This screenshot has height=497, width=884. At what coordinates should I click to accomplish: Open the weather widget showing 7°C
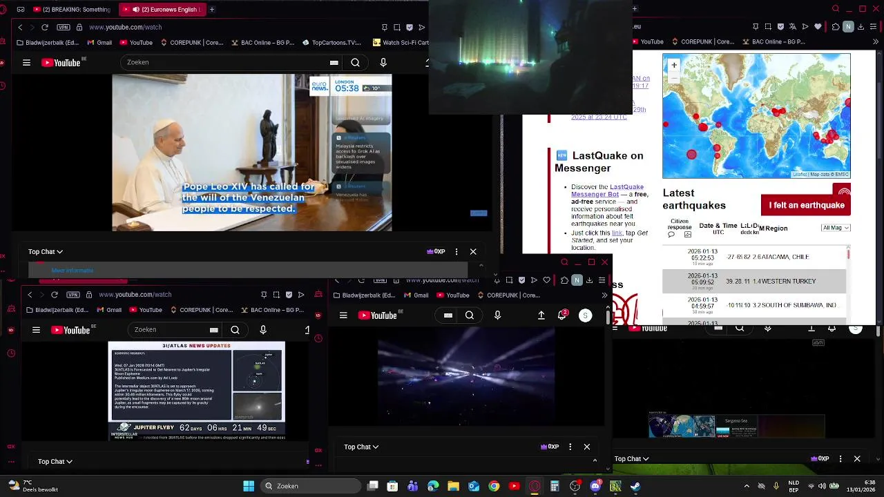tap(32, 486)
